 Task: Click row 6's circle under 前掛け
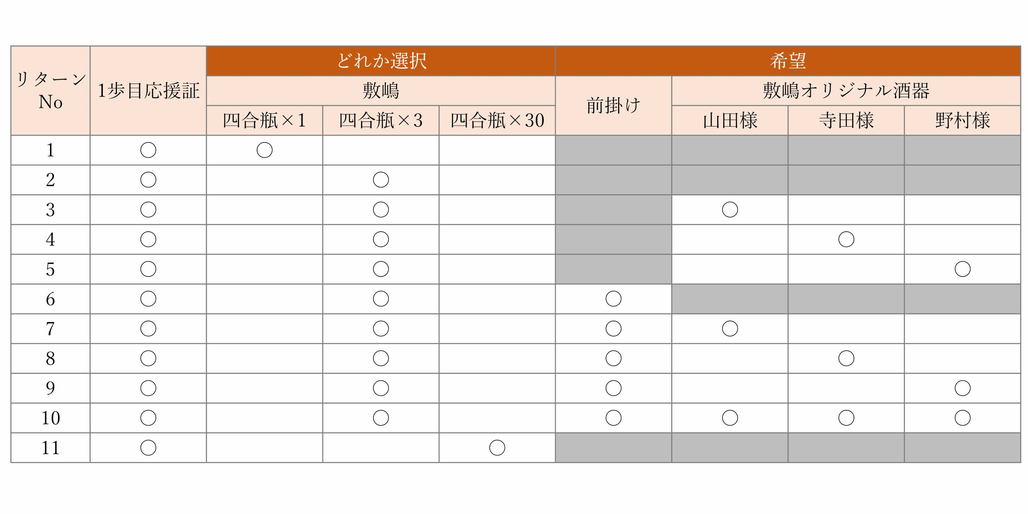coord(613,299)
